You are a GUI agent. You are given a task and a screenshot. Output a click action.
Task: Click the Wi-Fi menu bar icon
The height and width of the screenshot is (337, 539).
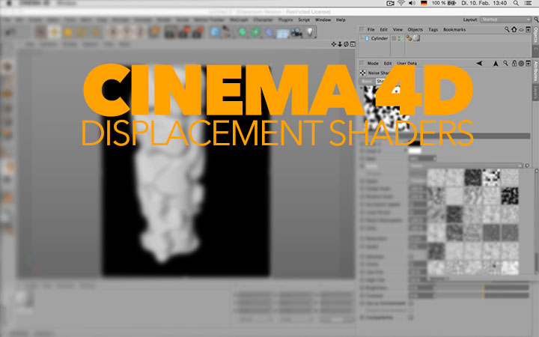click(x=401, y=3)
